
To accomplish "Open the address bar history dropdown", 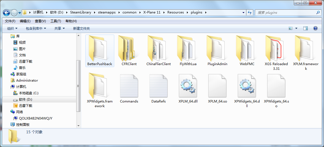I will pos(244,12).
